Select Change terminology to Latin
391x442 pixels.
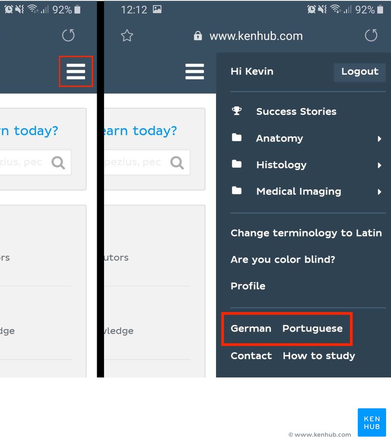tap(306, 233)
